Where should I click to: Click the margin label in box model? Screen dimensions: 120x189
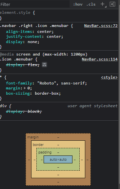33,137
